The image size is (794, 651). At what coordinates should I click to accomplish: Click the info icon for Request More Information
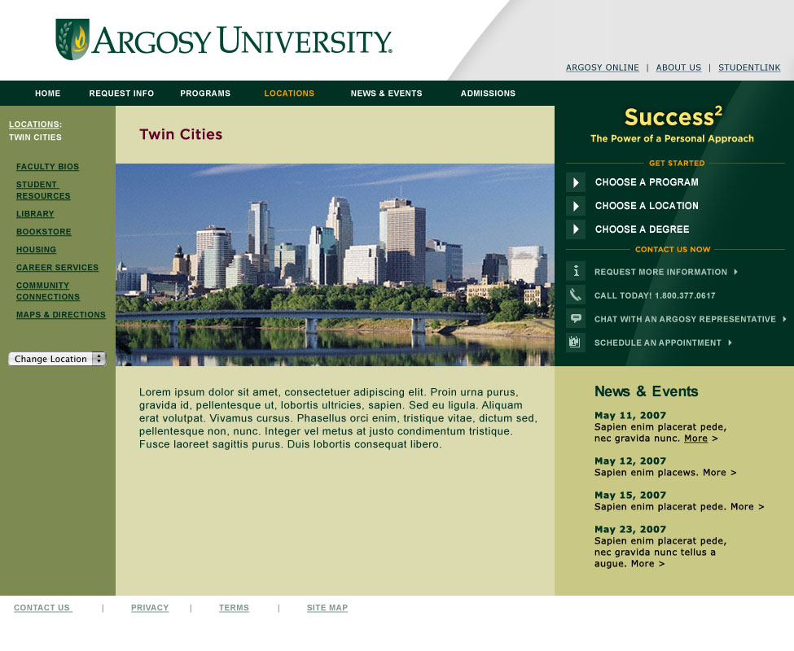pos(576,272)
